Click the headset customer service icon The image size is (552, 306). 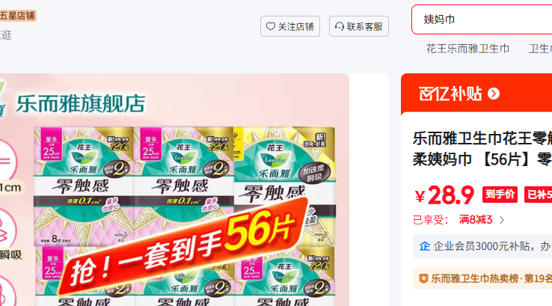coord(340,26)
